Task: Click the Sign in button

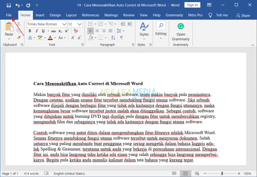Action: 192,5
